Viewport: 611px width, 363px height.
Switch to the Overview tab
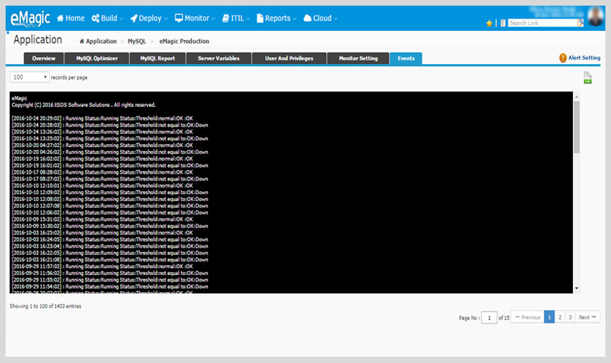click(44, 58)
